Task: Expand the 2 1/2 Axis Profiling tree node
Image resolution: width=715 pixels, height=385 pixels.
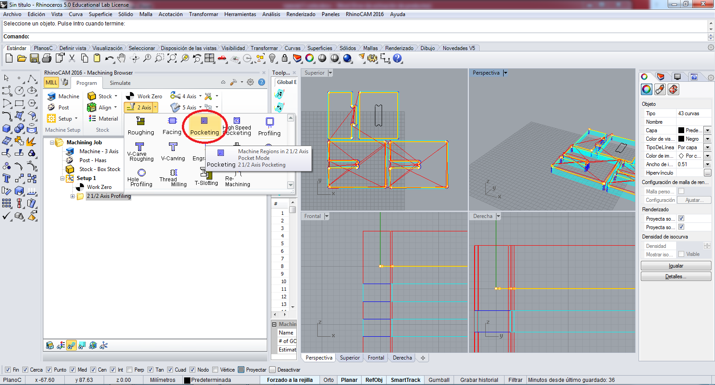Action: (x=72, y=196)
